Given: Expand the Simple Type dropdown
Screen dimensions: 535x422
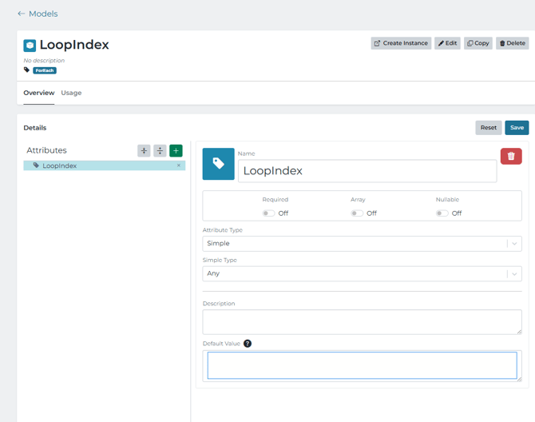Looking at the screenshot, I should 362,273.
